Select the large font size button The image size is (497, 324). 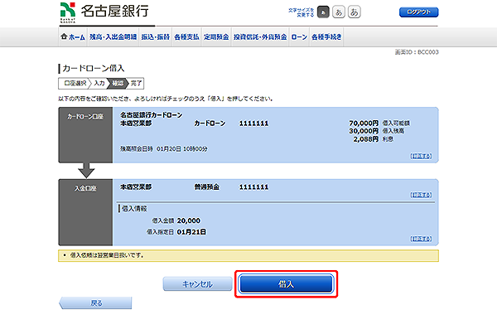354,12
